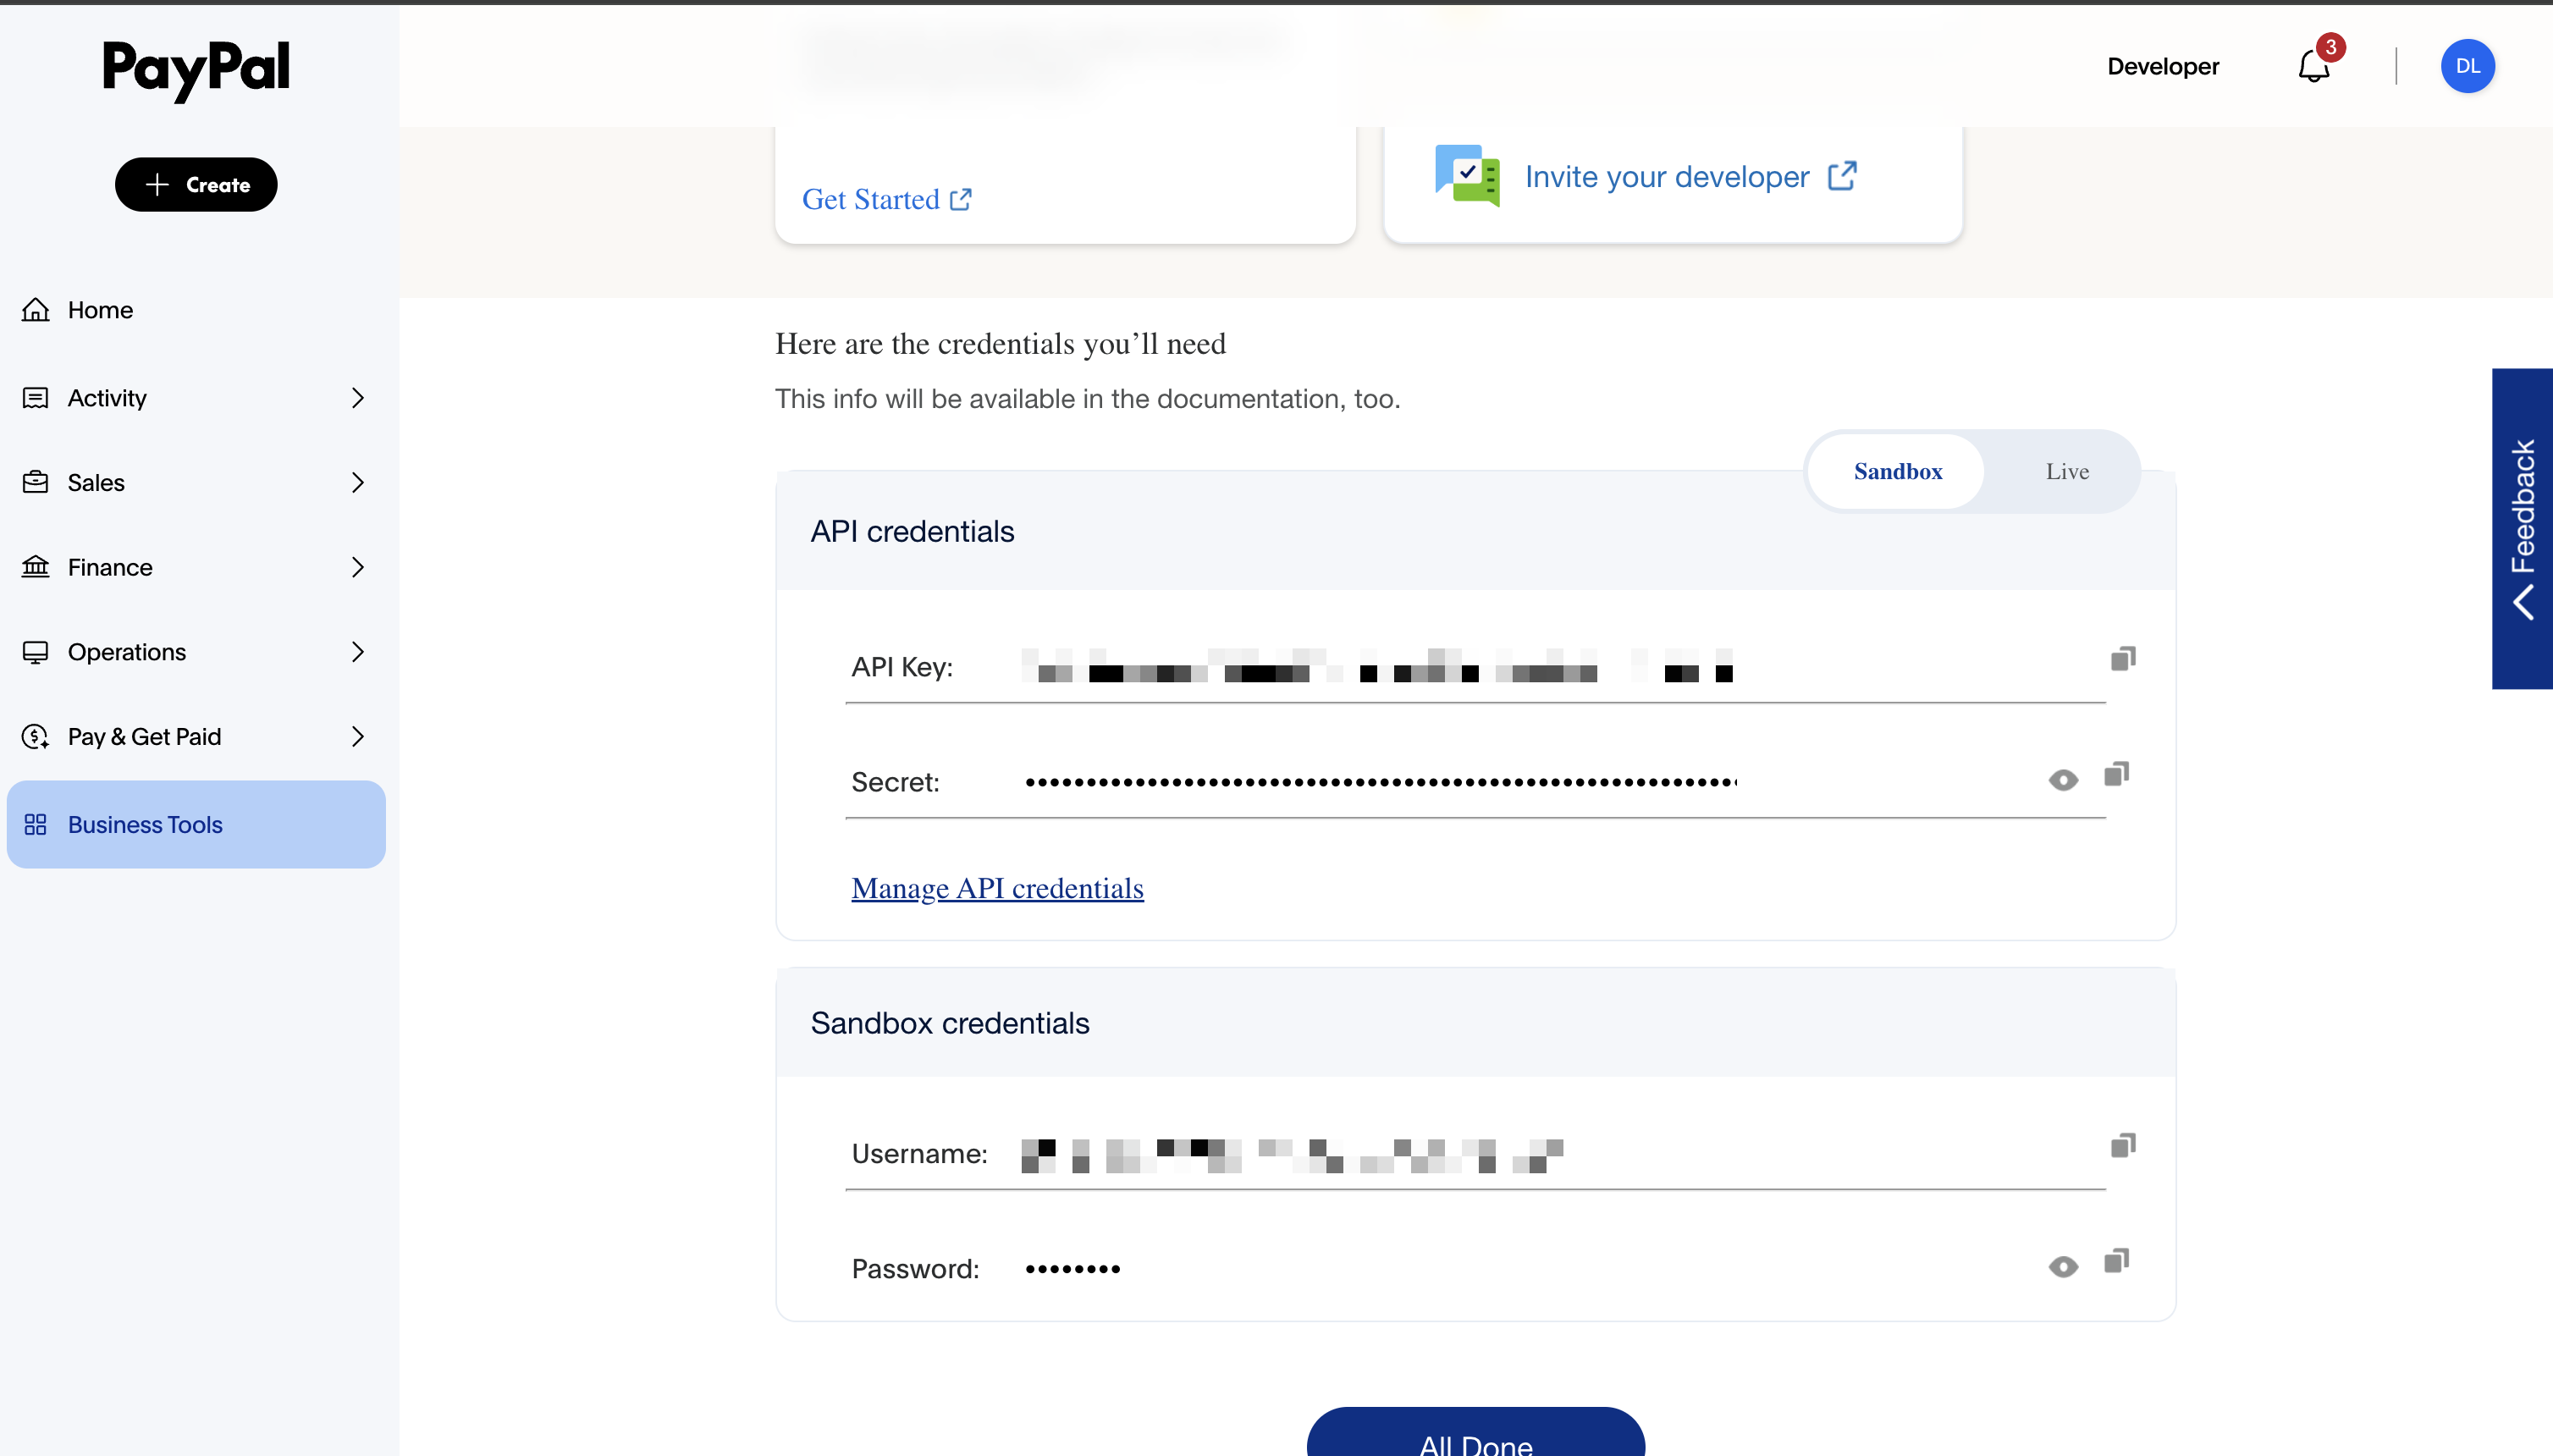
Task: Click the Activity list icon
Action: [x=36, y=398]
